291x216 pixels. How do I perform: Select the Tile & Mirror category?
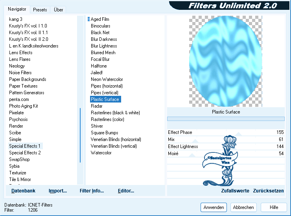point(20,179)
